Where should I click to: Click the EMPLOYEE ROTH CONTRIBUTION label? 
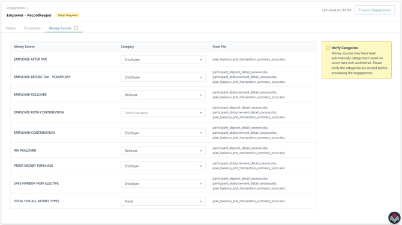click(39, 112)
